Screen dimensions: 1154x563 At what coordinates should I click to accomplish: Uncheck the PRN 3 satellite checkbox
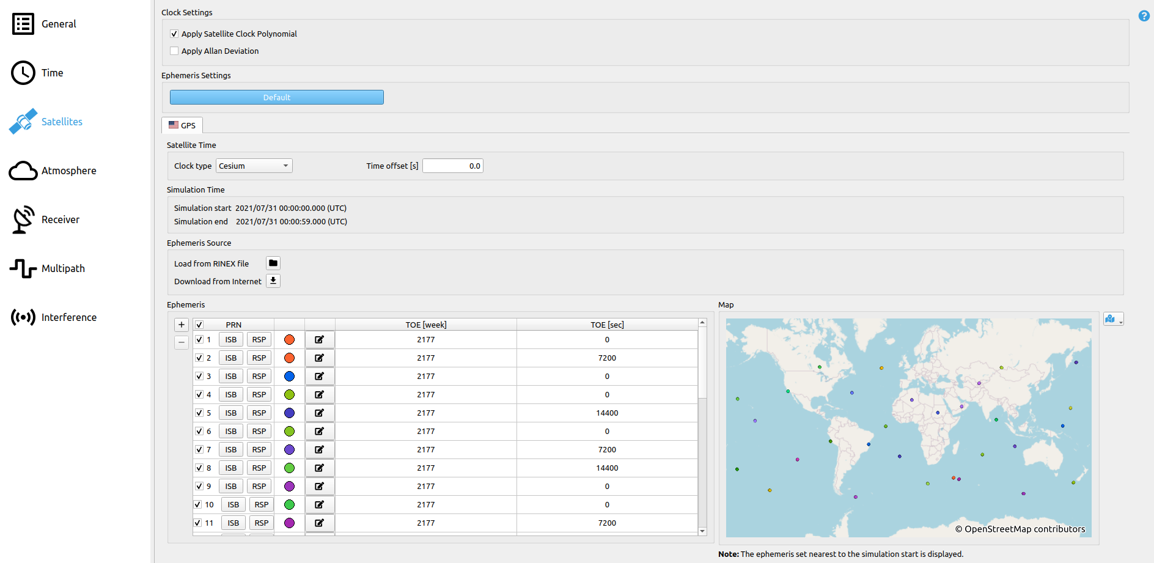click(199, 377)
